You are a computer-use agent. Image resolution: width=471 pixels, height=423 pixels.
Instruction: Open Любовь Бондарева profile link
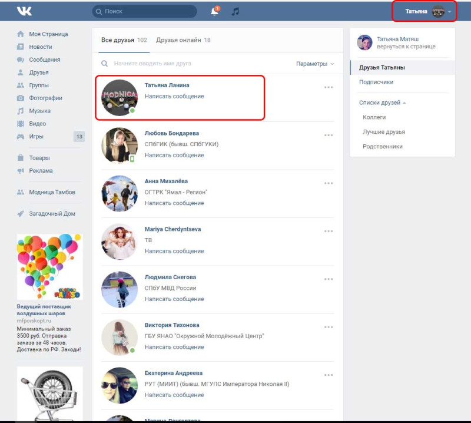[171, 133]
